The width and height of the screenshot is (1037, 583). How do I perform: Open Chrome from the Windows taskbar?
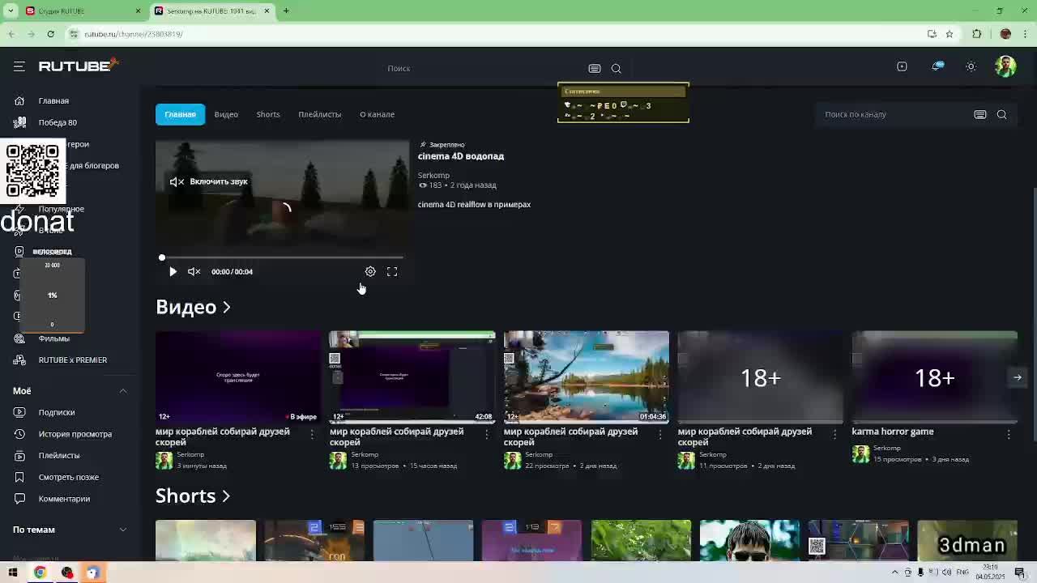(40, 572)
